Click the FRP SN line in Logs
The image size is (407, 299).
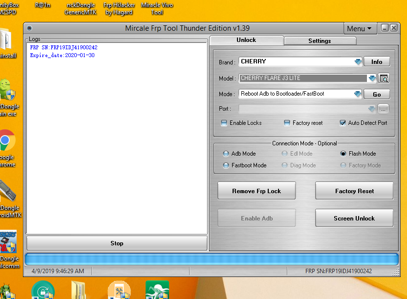pyautogui.click(x=64, y=47)
